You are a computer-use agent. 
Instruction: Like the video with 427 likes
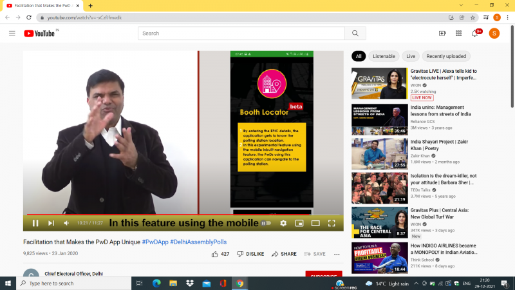pyautogui.click(x=220, y=254)
